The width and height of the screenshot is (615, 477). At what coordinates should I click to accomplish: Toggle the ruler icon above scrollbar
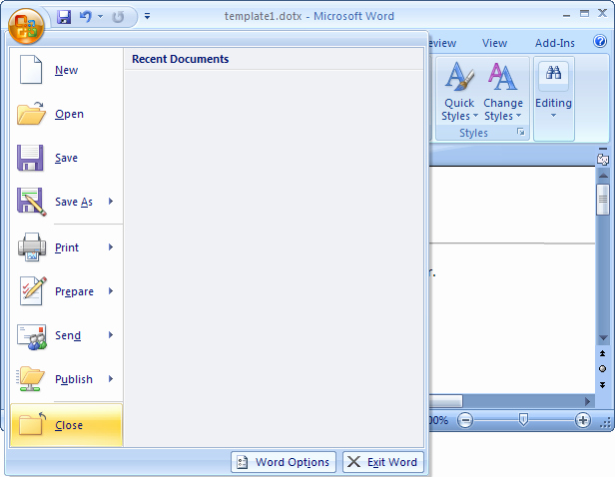click(603, 159)
